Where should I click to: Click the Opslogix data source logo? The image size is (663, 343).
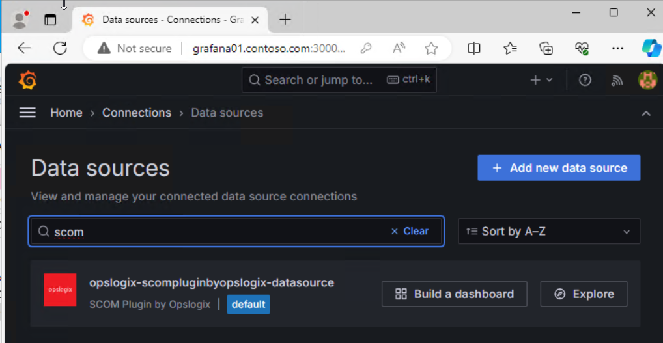60,290
